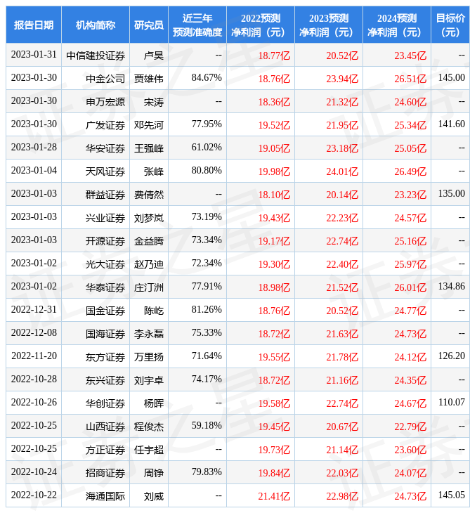470x513 pixels.
Task: Click researcher name 邓先河
Action: coord(149,125)
